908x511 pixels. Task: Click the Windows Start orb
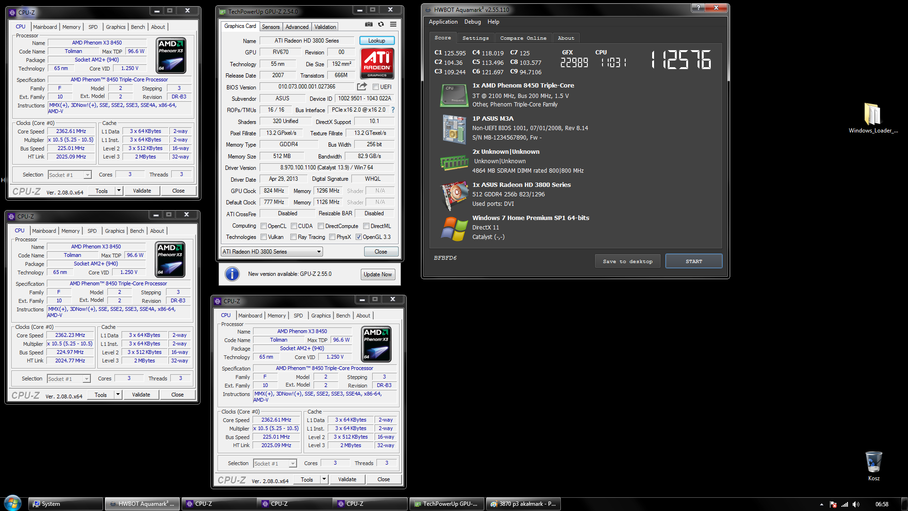(x=13, y=503)
